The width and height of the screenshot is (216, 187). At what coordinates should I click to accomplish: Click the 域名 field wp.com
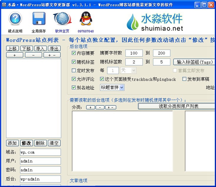(40, 152)
